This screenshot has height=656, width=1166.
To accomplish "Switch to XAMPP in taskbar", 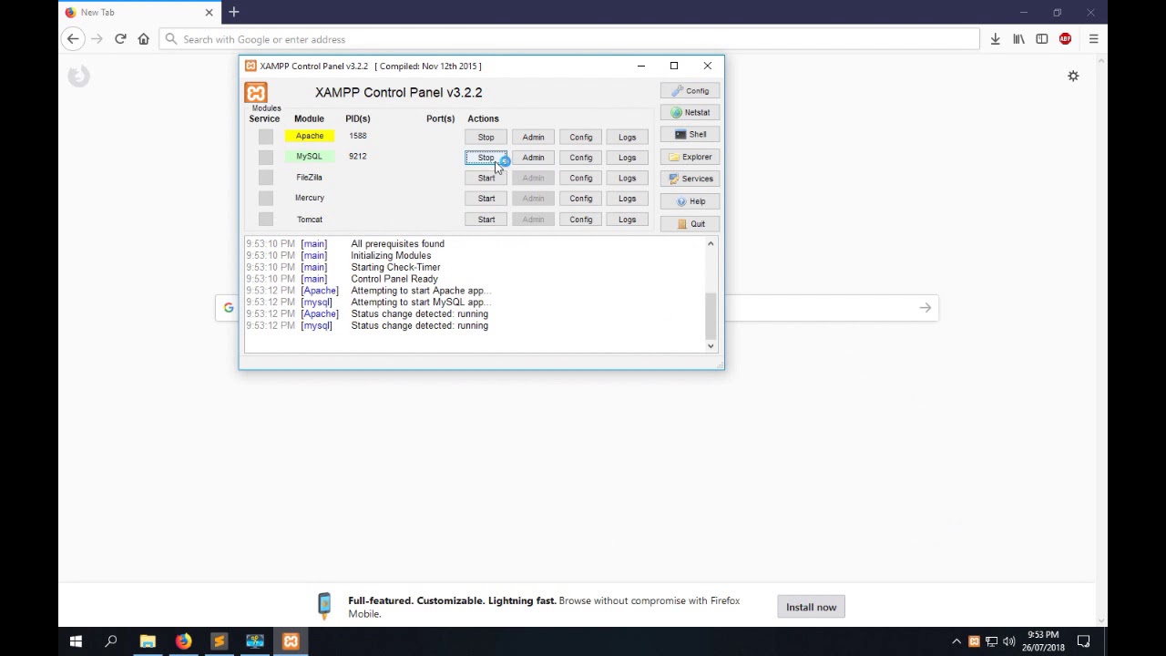I will pyautogui.click(x=291, y=641).
